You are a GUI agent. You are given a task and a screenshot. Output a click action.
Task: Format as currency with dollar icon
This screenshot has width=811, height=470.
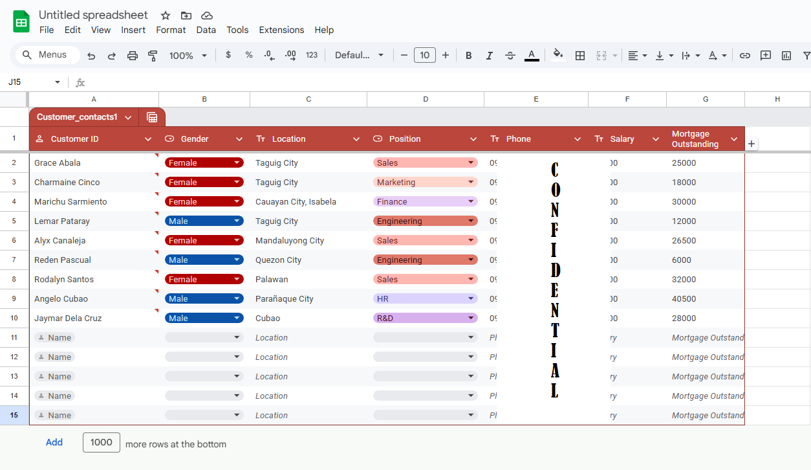coord(228,55)
